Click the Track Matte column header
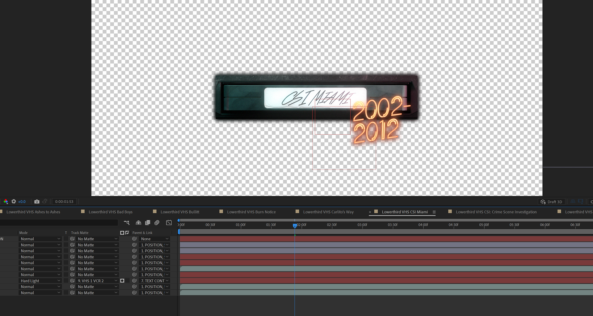 [80, 233]
